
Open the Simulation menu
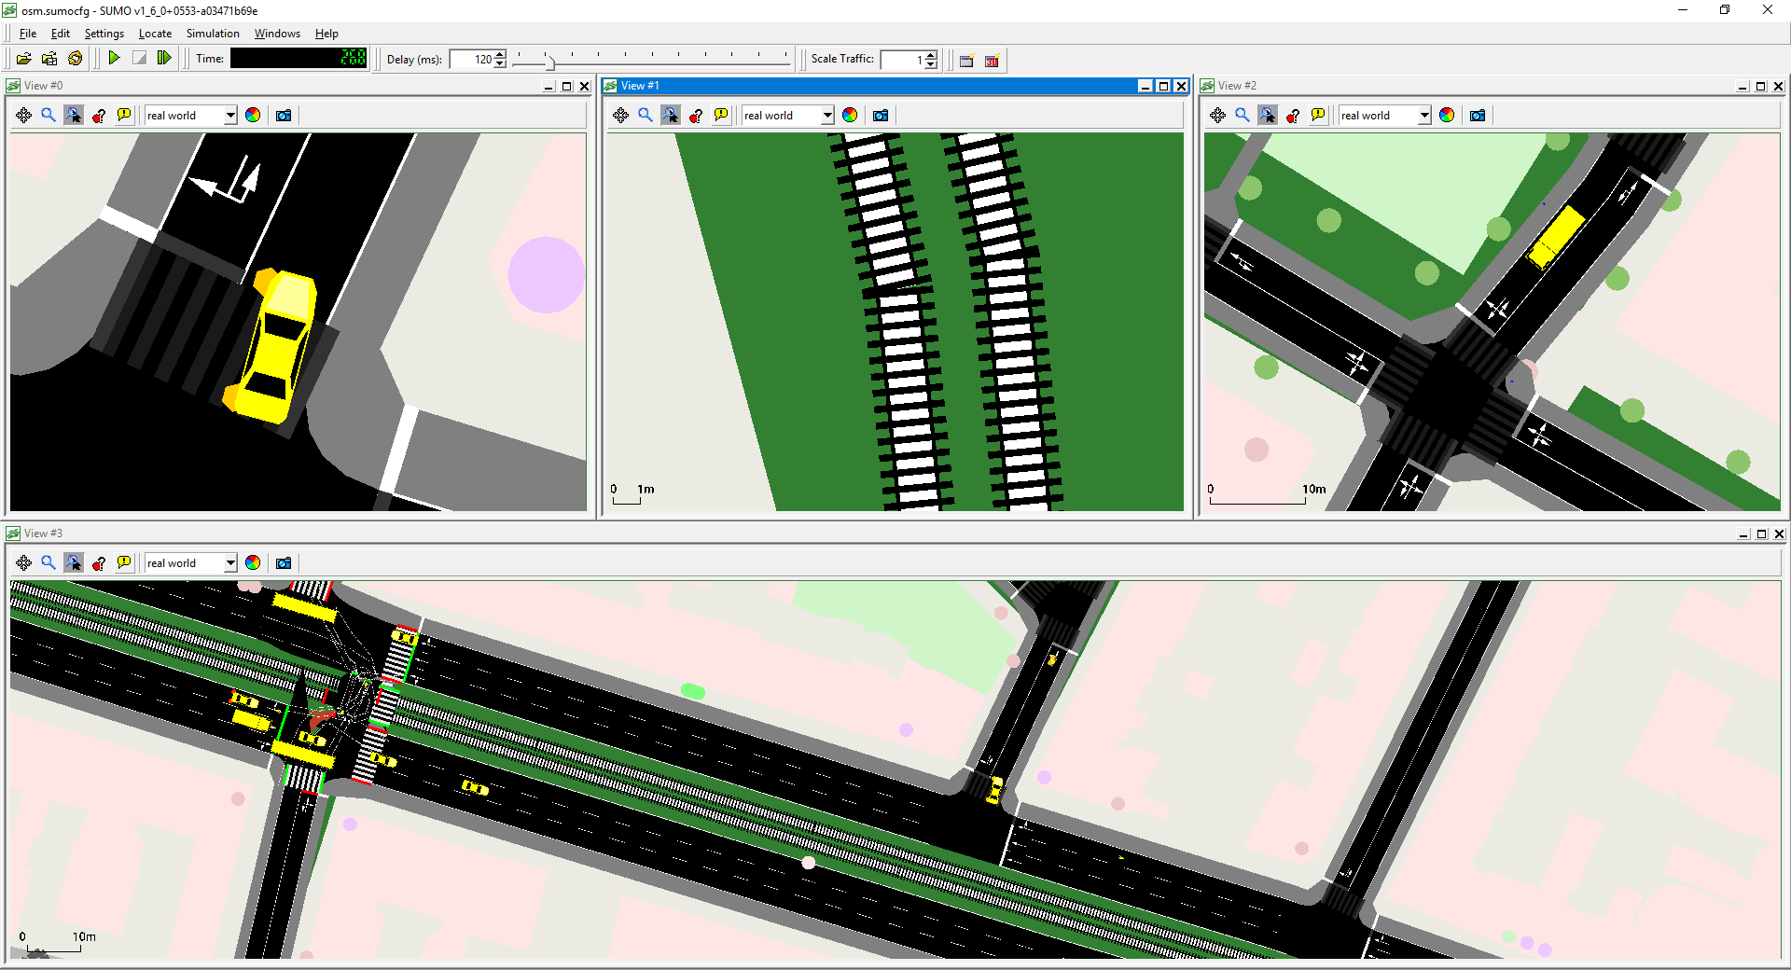pos(213,34)
